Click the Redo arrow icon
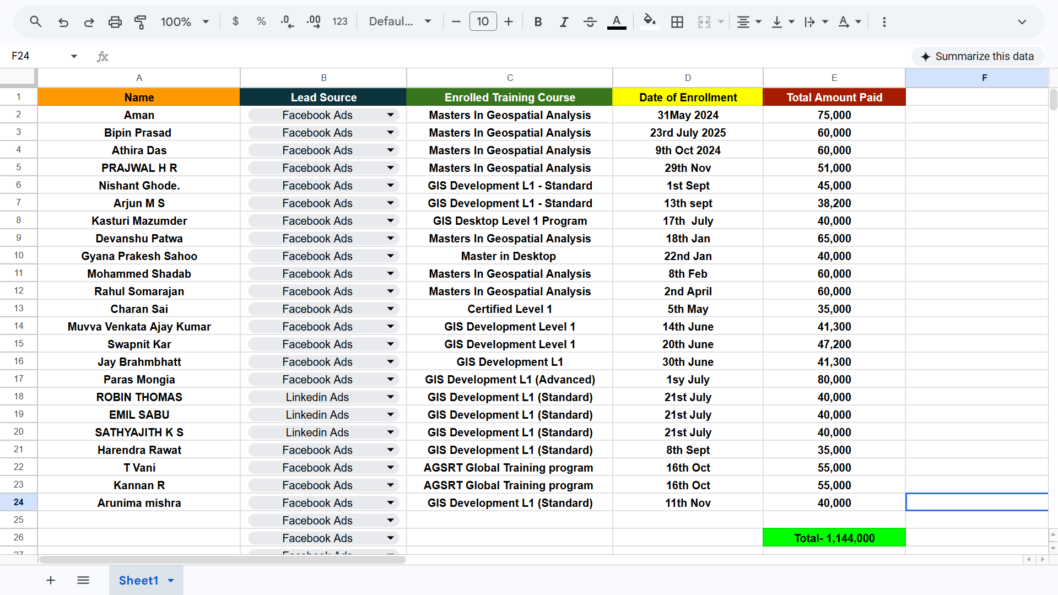 point(89,21)
